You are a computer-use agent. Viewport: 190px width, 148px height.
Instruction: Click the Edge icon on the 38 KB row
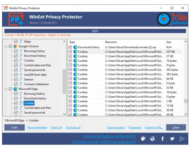point(75,110)
